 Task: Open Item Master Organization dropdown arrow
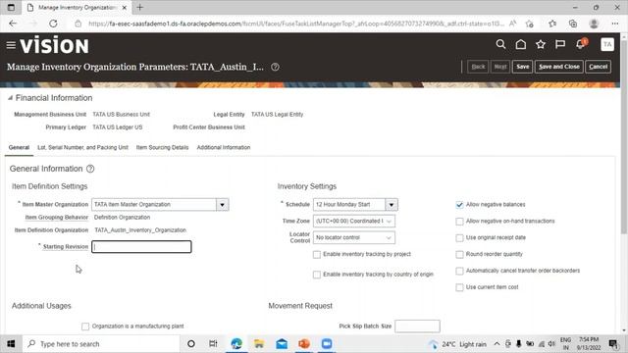click(223, 205)
